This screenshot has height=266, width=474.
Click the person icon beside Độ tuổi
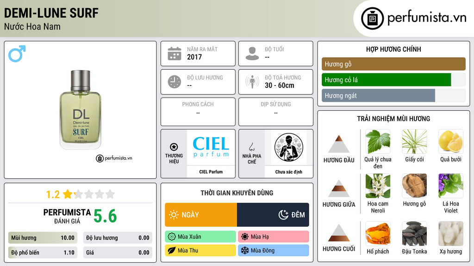click(252, 54)
